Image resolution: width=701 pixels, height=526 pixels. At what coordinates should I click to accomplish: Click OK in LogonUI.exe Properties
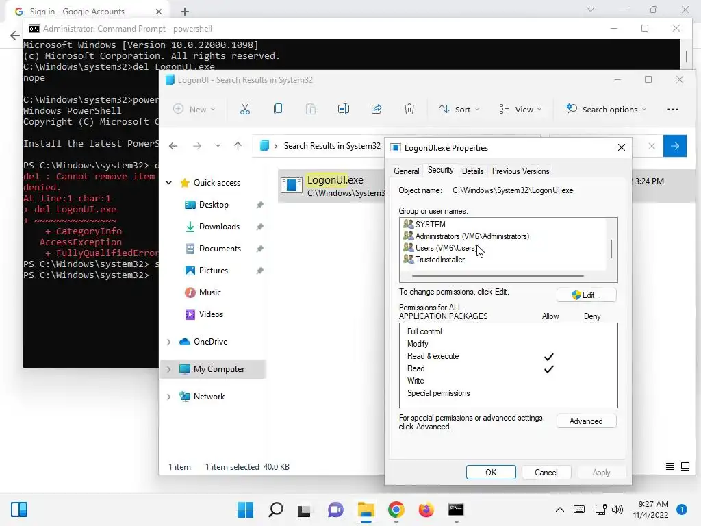tap(490, 473)
